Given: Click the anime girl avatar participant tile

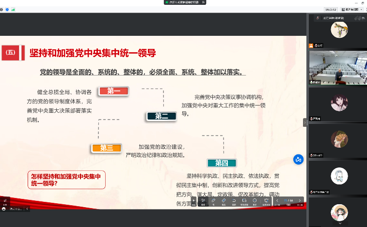Looking at the screenshot, I should pyautogui.click(x=338, y=102).
